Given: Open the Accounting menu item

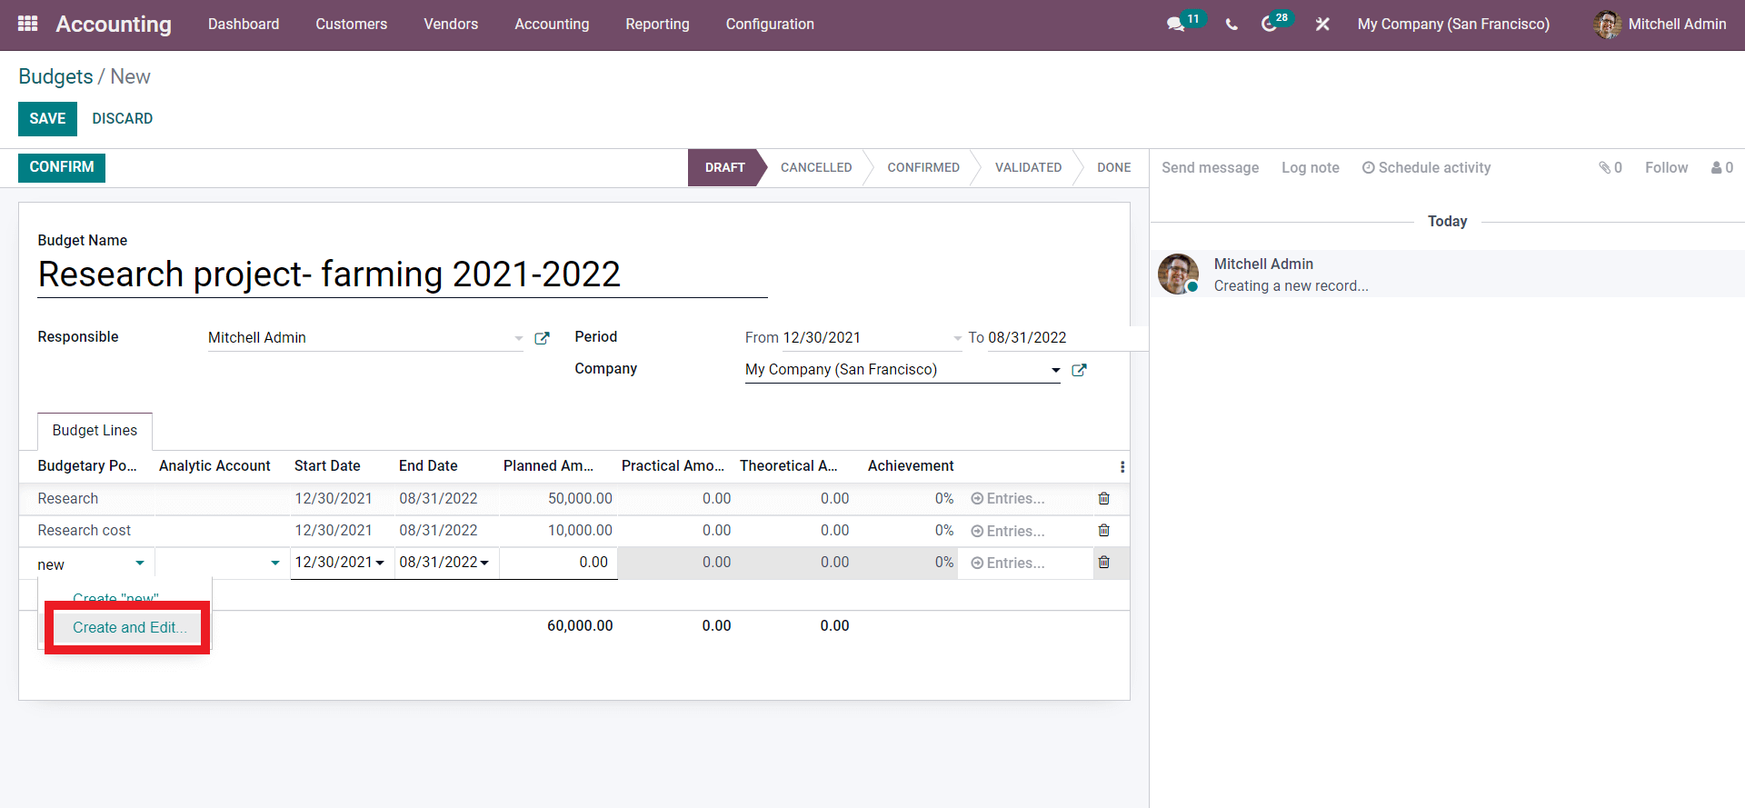Looking at the screenshot, I should 552,25.
